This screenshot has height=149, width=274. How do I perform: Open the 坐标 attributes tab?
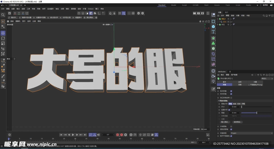pyautogui.click(x=240, y=82)
